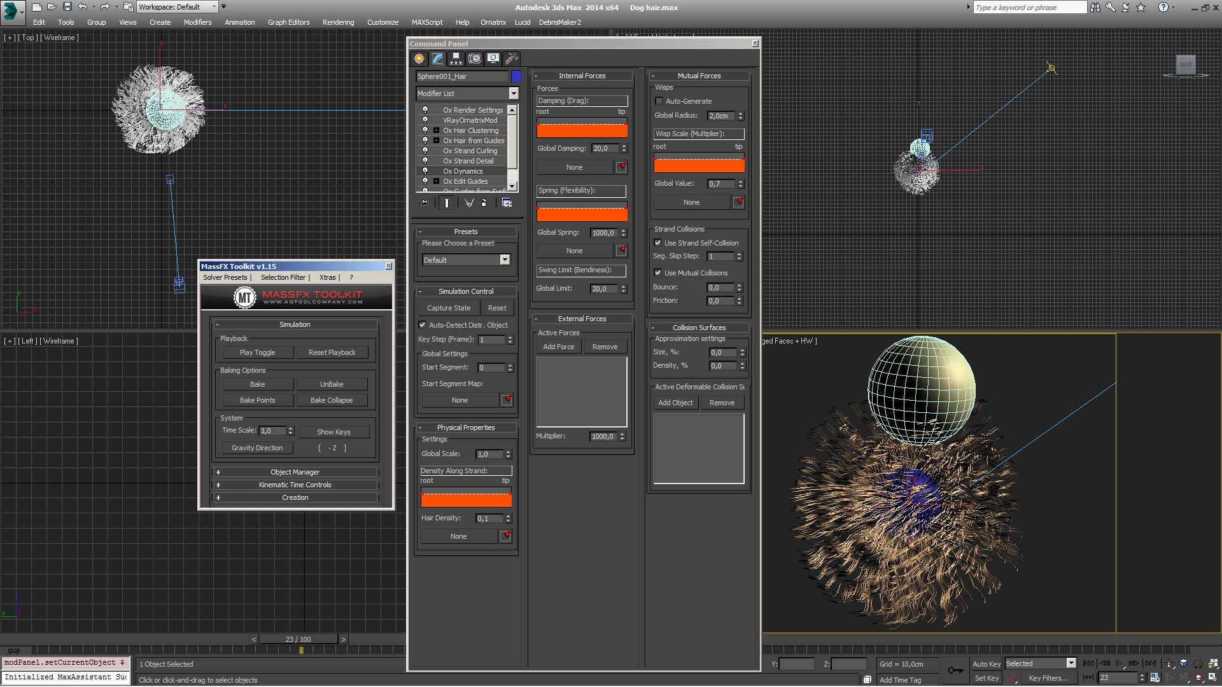Open Time Configuration icon
Image resolution: width=1222 pixels, height=687 pixels.
(1155, 678)
